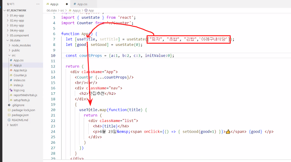
Task: Click unsaved dot on App.js tab
Action: point(67,4)
